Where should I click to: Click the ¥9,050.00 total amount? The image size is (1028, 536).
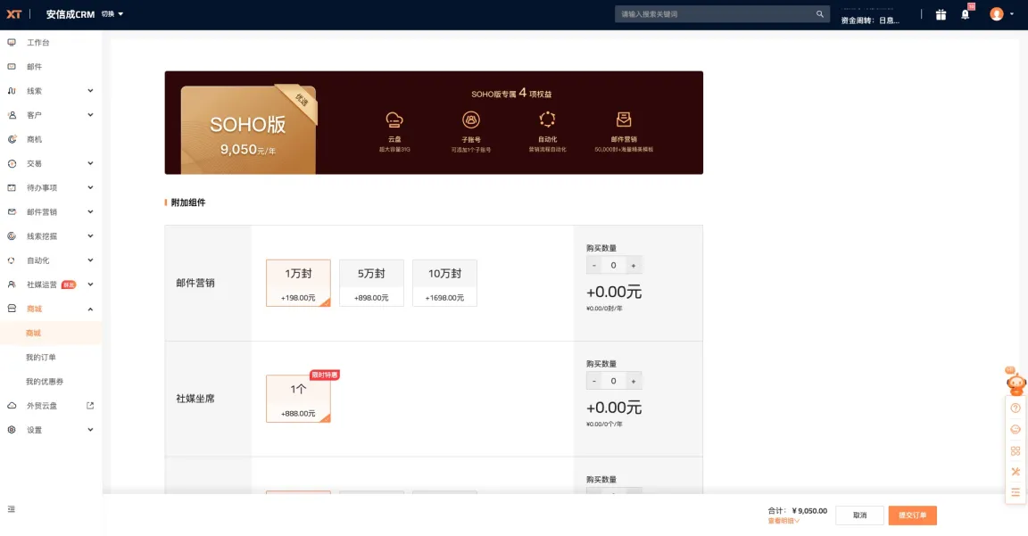point(809,511)
